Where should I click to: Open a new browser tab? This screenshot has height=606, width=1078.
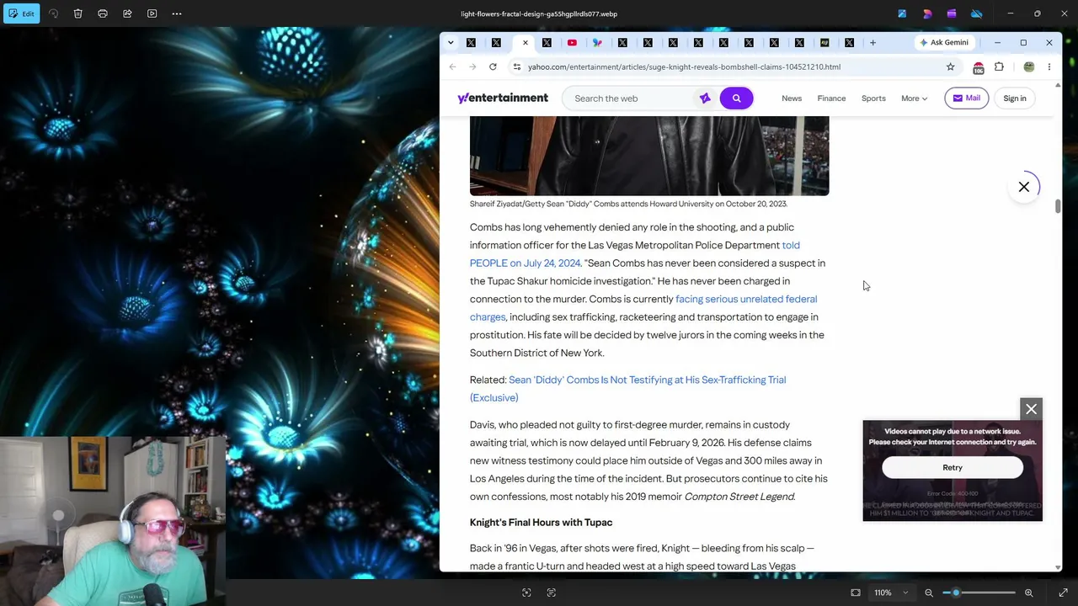873,42
